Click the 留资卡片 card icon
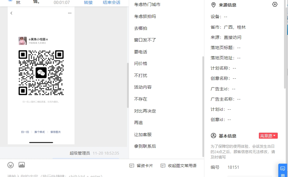The height and width of the screenshot is (177, 288). (x=132, y=166)
